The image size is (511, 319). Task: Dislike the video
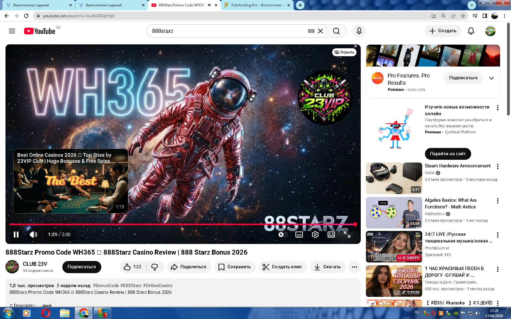pos(155,267)
